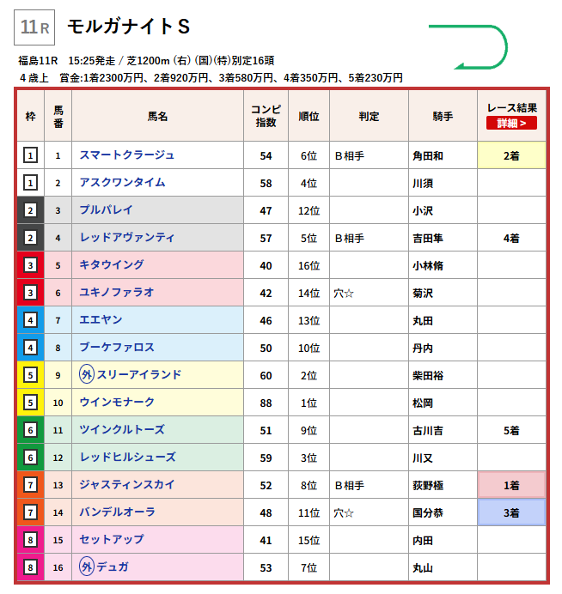Open horse link バンデルオーラ
The width and height of the screenshot is (562, 594).
click(117, 512)
